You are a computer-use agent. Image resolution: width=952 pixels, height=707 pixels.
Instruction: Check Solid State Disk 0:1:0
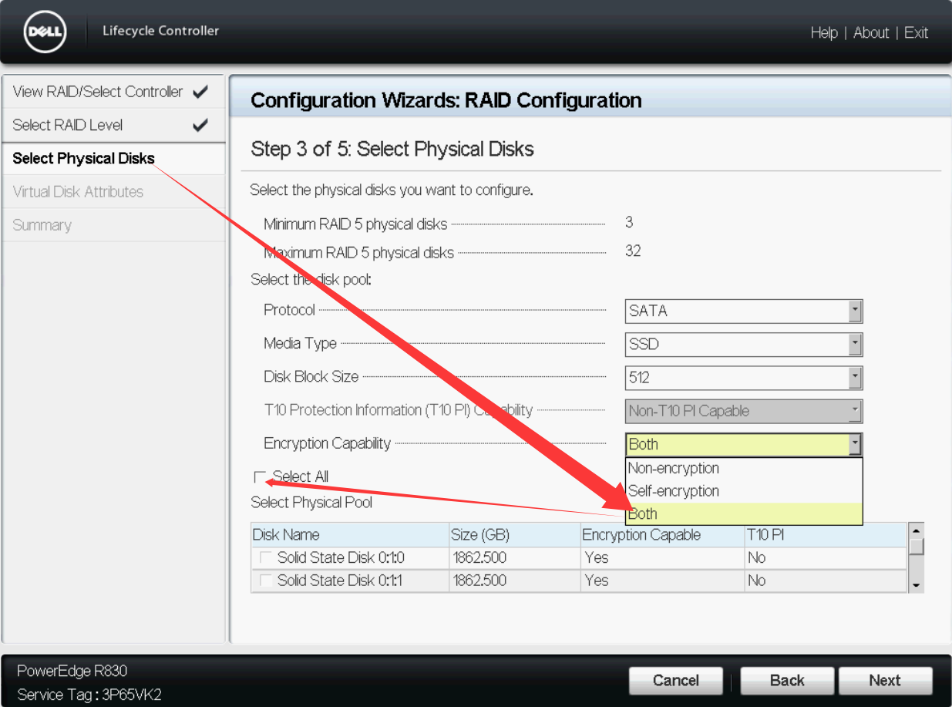coord(265,557)
